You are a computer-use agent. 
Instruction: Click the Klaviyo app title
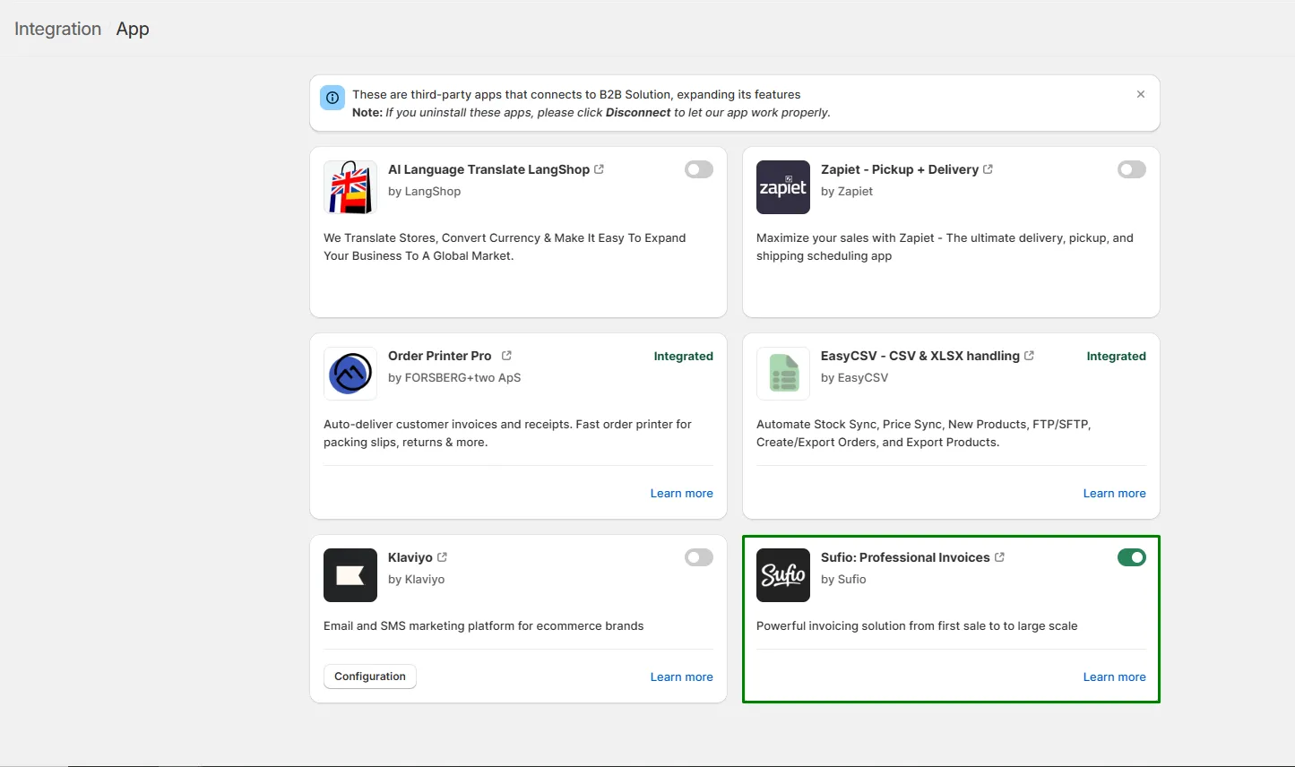[410, 557]
